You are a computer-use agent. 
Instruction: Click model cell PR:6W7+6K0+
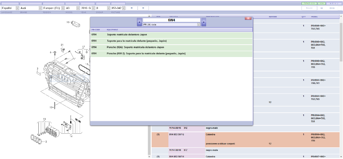click(318, 157)
